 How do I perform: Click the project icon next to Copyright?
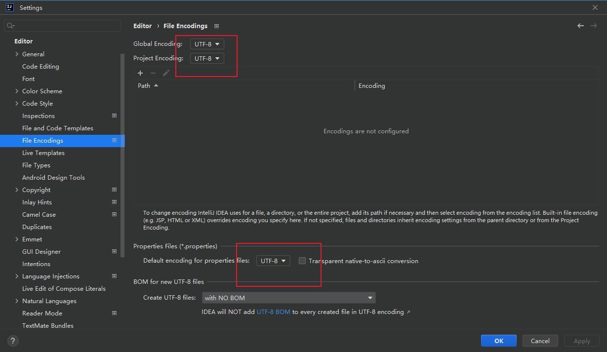(114, 190)
